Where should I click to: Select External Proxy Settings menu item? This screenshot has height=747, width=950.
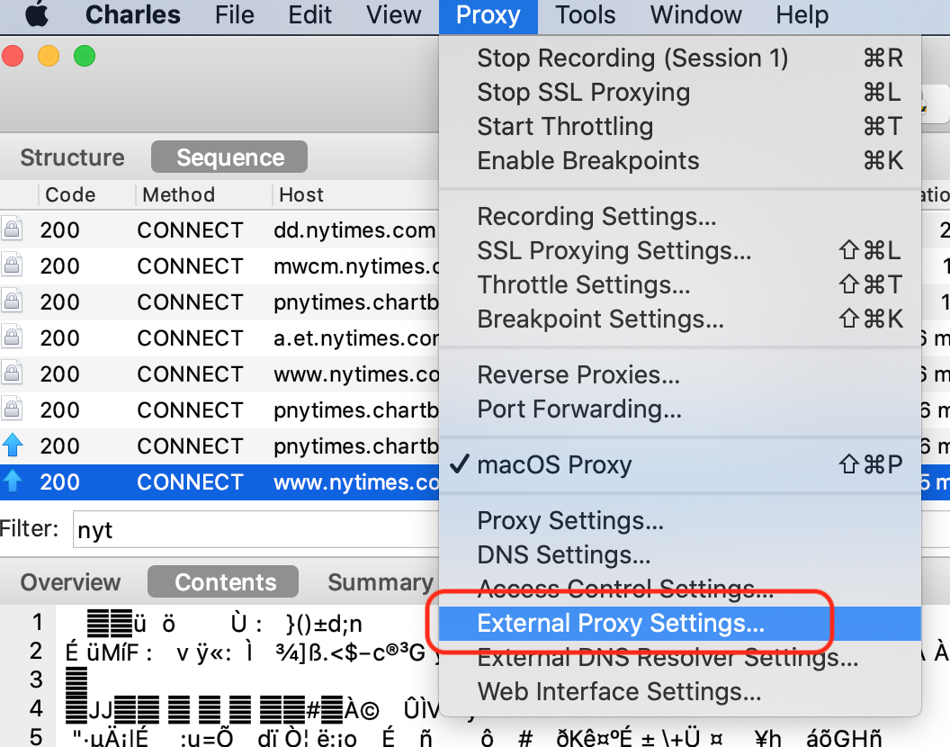pos(621,624)
